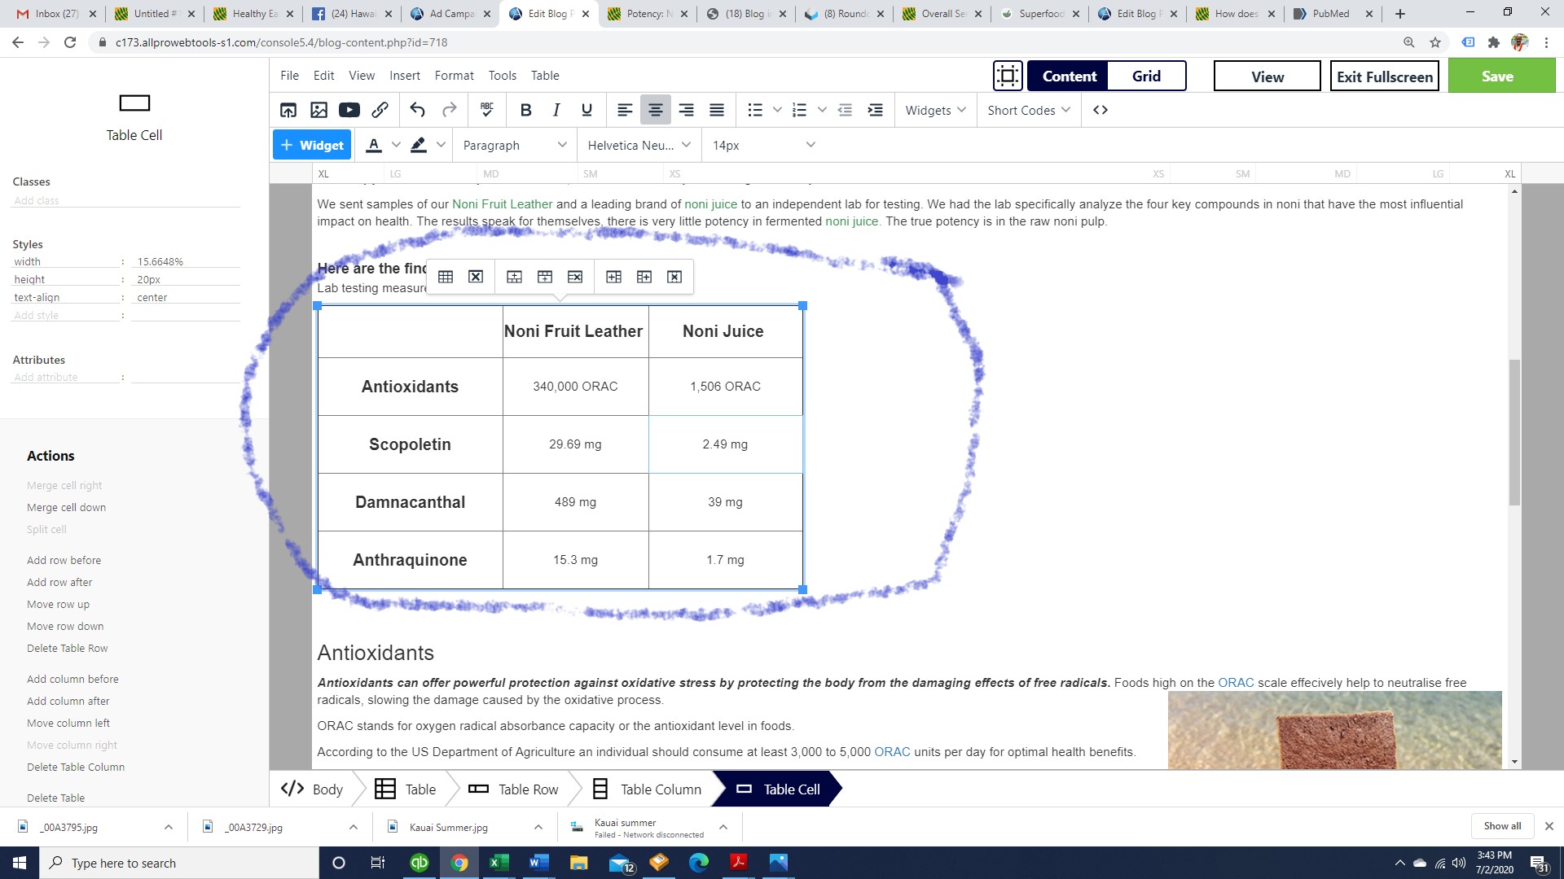
Task: Insert column before via floating toolbar
Action: tap(614, 277)
